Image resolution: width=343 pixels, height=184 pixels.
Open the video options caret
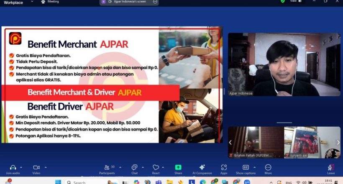tap(46, 167)
